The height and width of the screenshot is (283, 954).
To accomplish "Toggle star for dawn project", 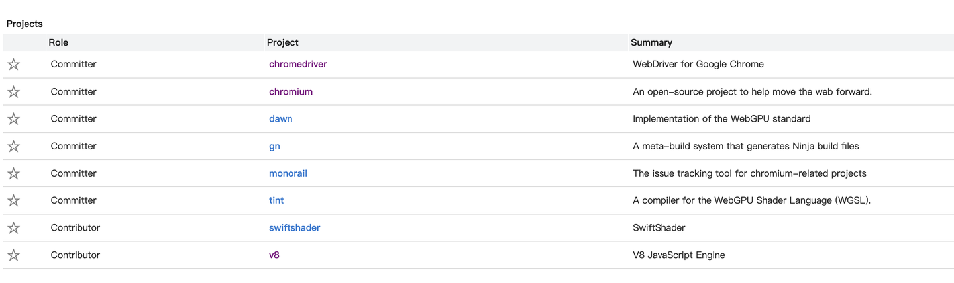I will (13, 119).
